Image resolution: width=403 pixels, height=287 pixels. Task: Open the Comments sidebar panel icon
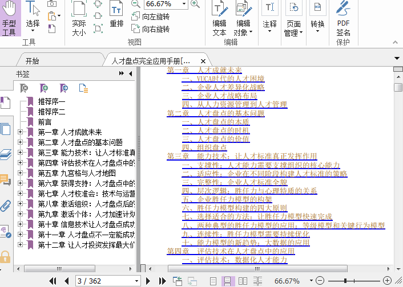(x=5, y=180)
